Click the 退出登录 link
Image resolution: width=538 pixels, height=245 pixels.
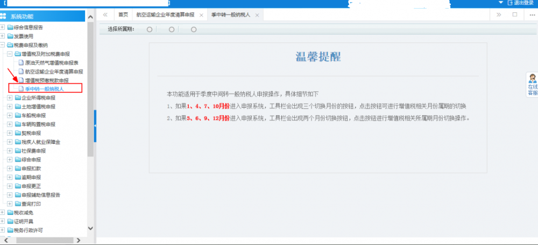tap(523, 3)
